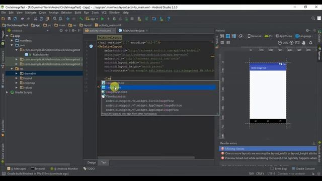Run the app with green play icon
The image size is (322, 181).
click(103, 19)
